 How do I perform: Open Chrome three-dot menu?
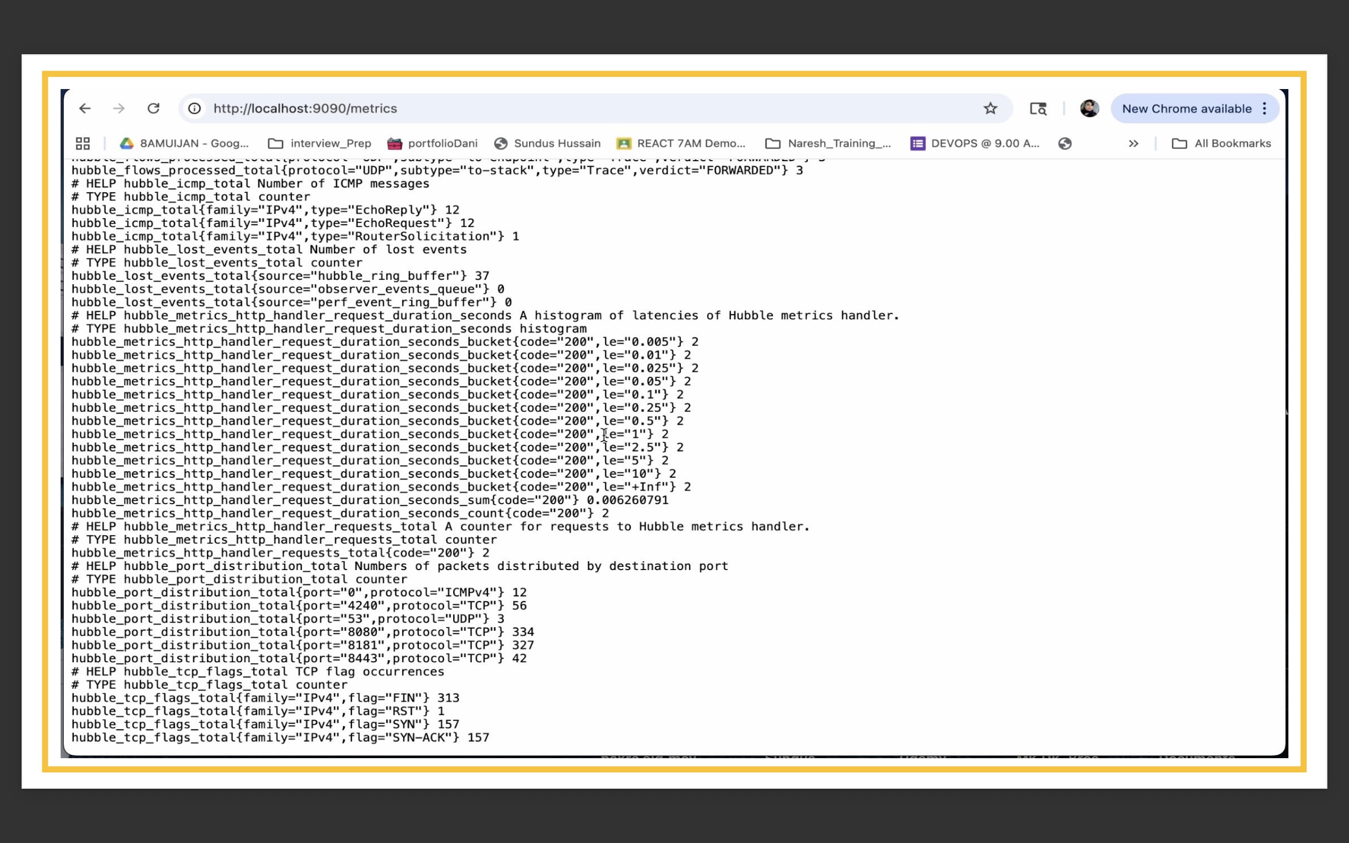click(1265, 108)
